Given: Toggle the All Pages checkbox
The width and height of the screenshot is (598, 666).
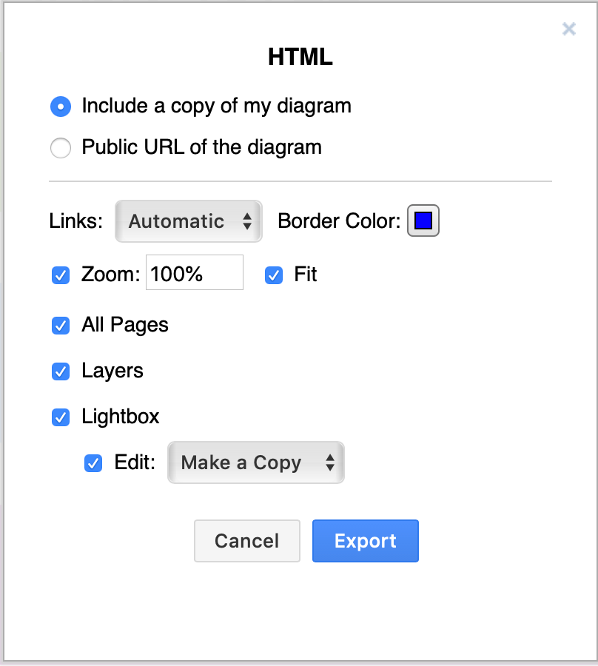Looking at the screenshot, I should (60, 326).
